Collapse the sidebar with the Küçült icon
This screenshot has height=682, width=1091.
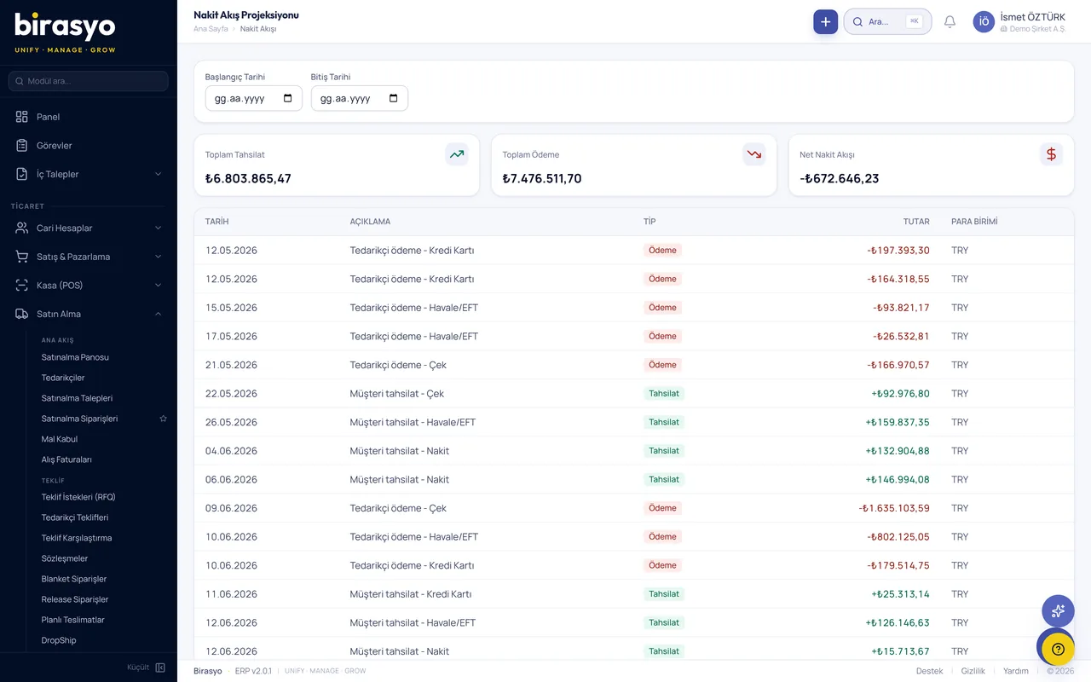tap(160, 668)
